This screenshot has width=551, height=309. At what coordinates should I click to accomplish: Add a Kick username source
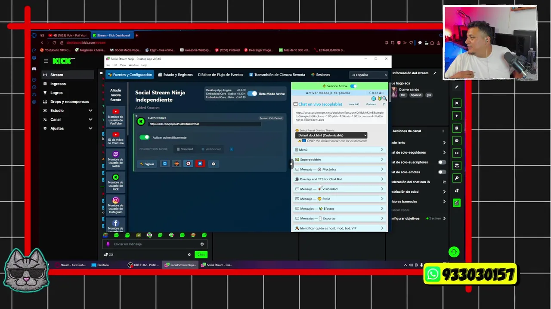[115, 182]
